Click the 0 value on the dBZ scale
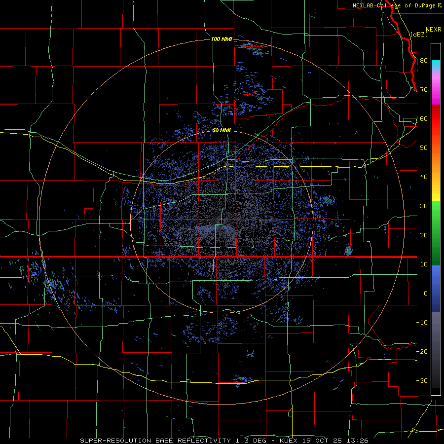444x444 pixels. tap(426, 294)
